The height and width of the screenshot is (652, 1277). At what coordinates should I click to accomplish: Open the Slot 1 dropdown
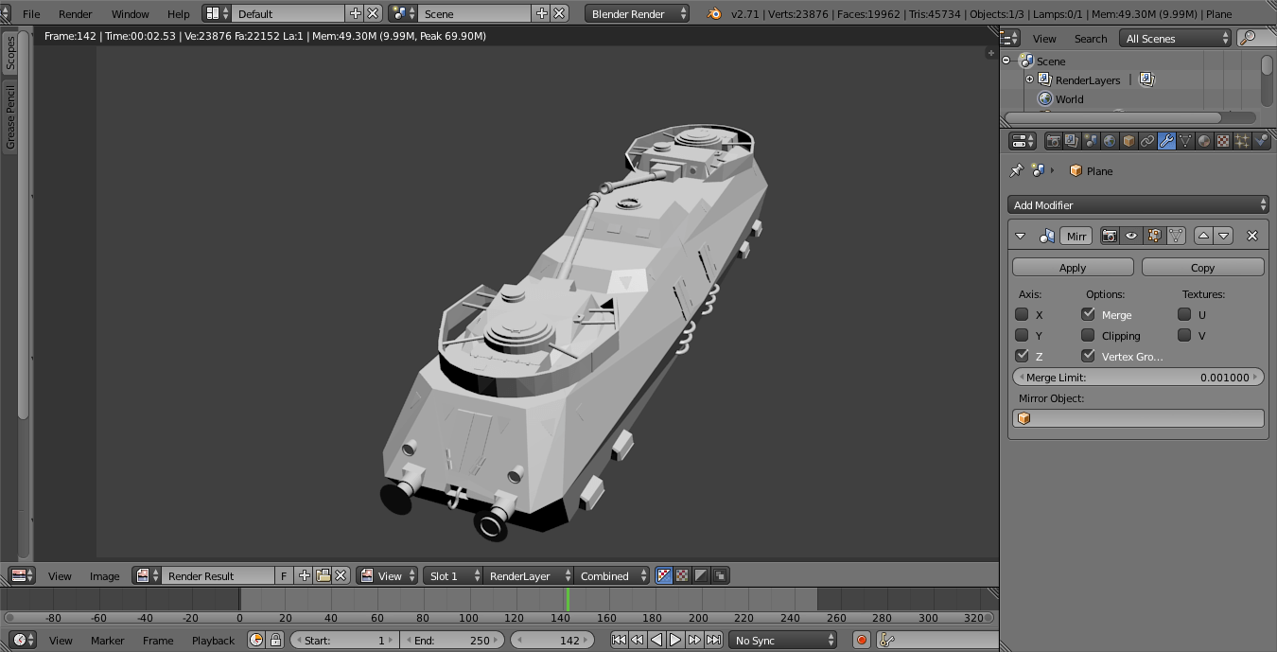(452, 575)
